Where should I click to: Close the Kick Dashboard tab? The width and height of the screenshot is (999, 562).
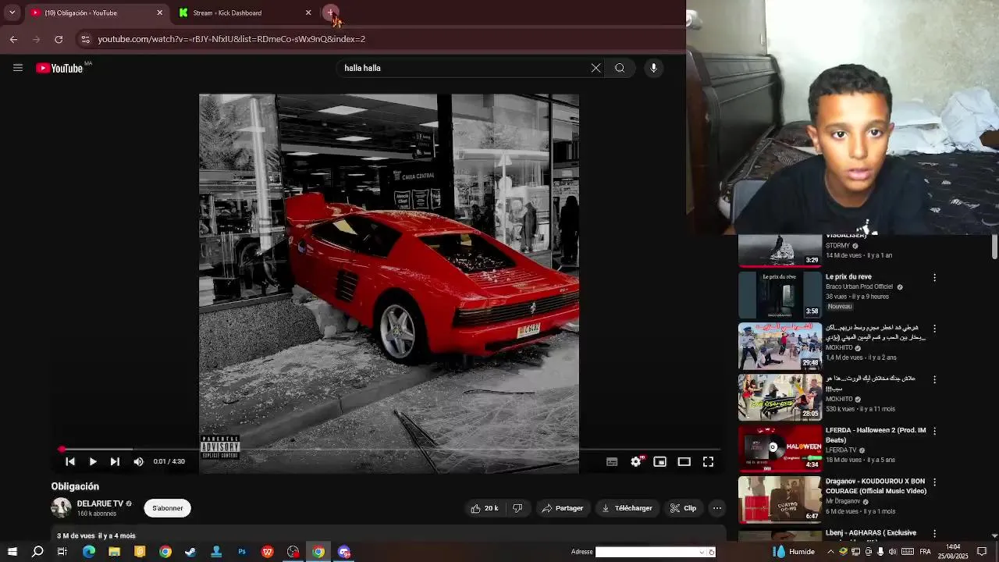[308, 12]
